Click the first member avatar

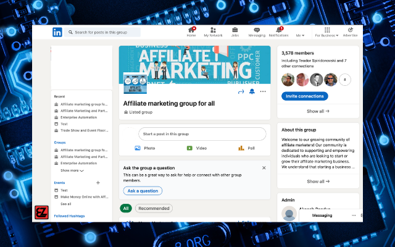[288, 80]
